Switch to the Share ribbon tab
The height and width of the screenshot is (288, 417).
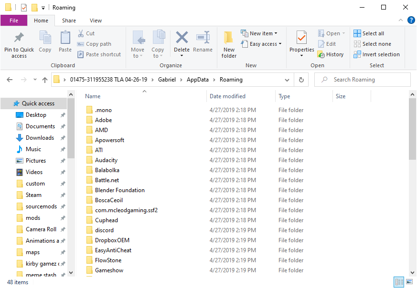coord(69,21)
